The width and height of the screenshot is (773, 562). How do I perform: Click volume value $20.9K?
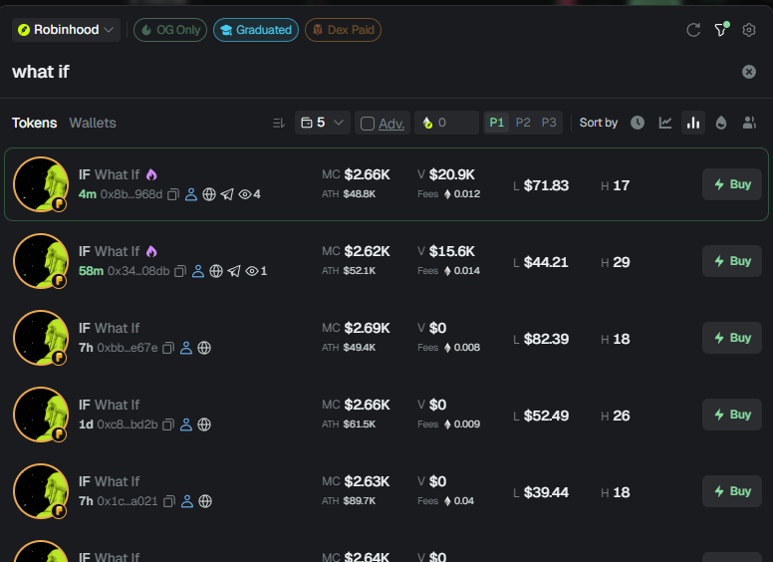[452, 174]
